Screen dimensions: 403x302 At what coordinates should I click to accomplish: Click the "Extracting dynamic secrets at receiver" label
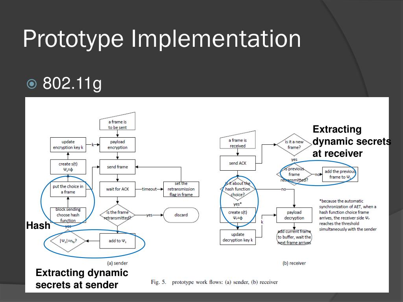click(351, 141)
